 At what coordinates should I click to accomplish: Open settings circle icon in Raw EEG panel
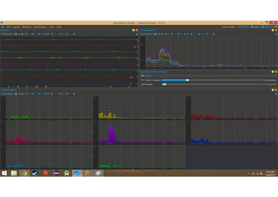[x=137, y=34]
